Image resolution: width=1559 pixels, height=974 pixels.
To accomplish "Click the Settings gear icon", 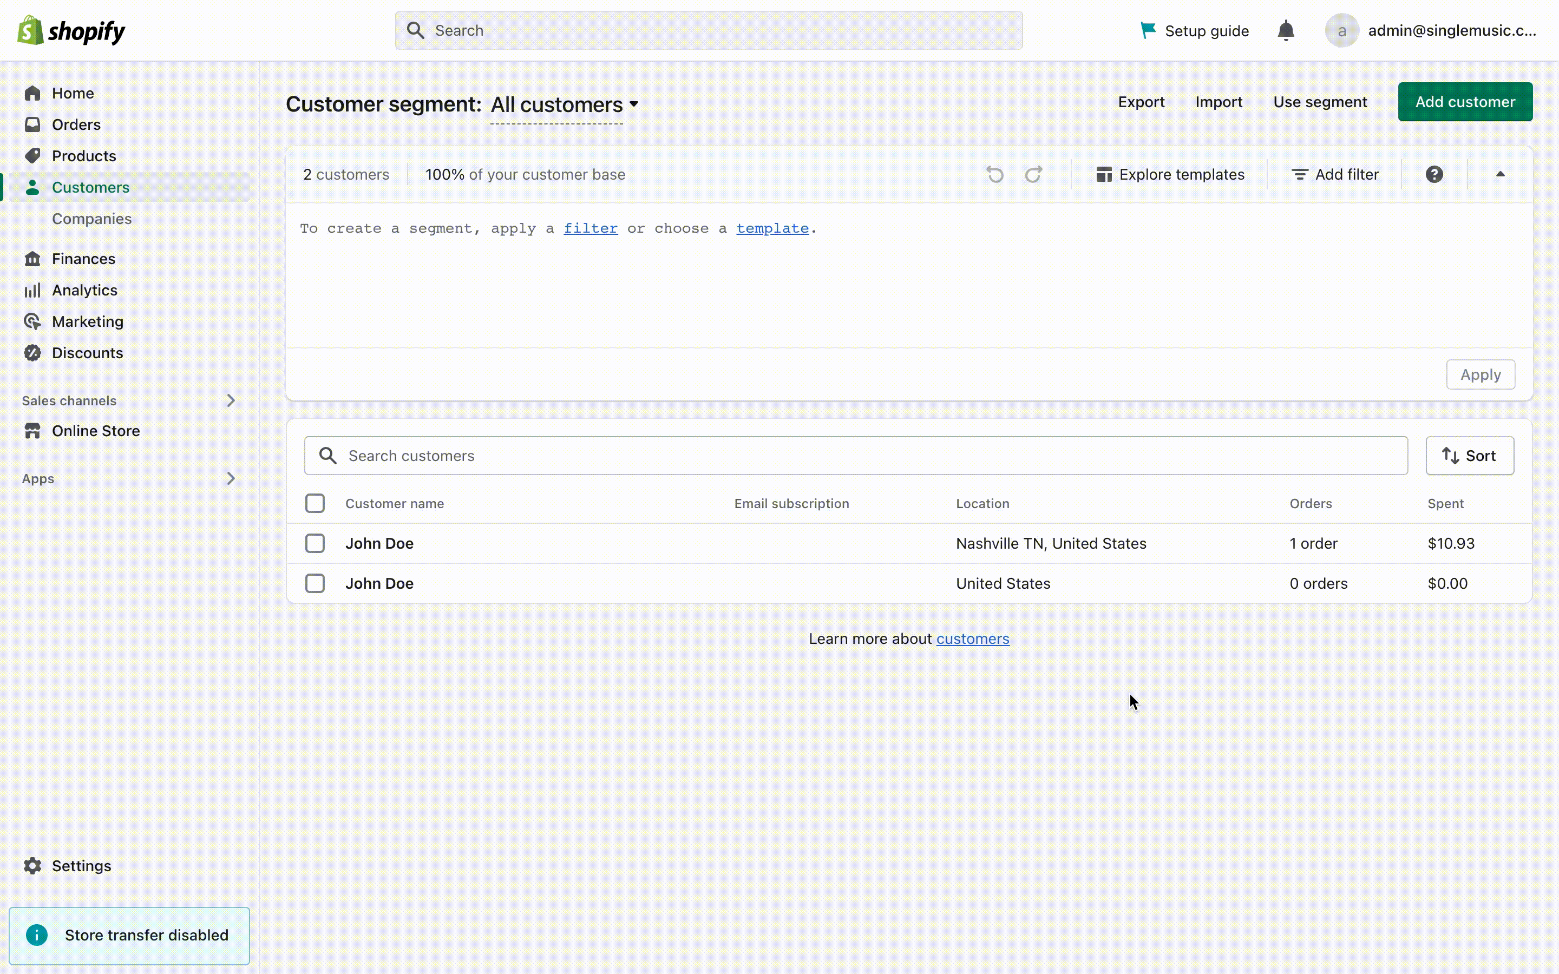I will click(32, 866).
